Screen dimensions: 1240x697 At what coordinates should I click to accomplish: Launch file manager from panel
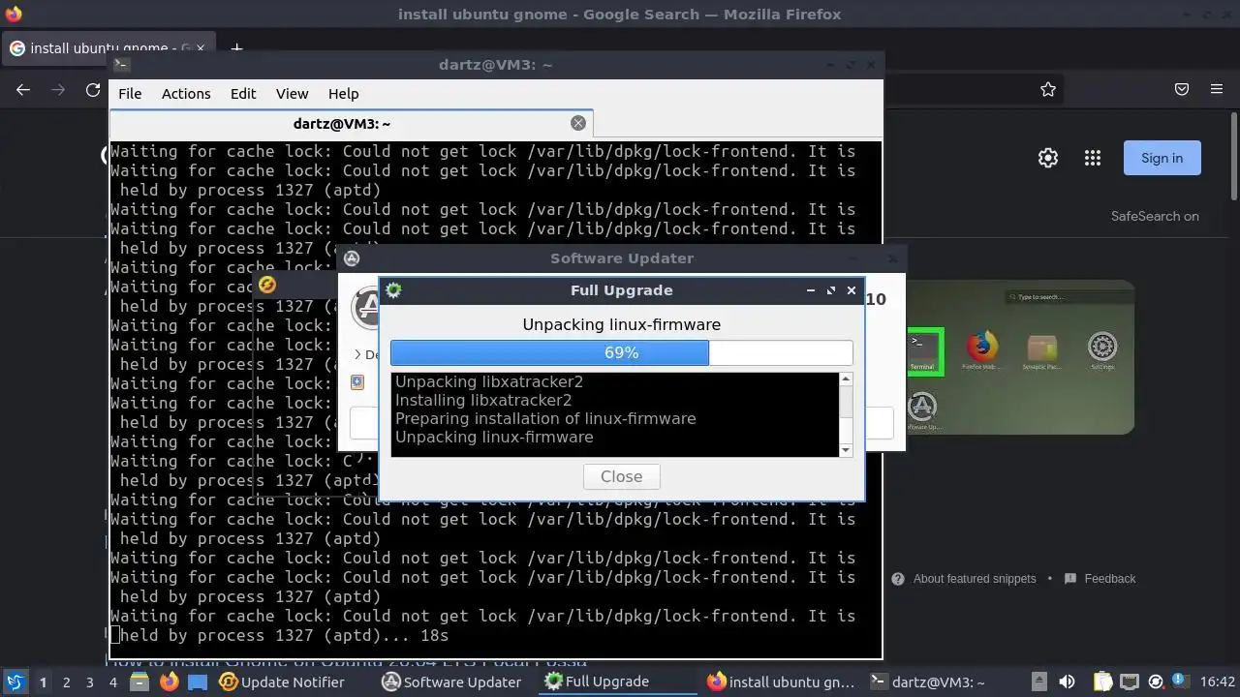click(140, 682)
